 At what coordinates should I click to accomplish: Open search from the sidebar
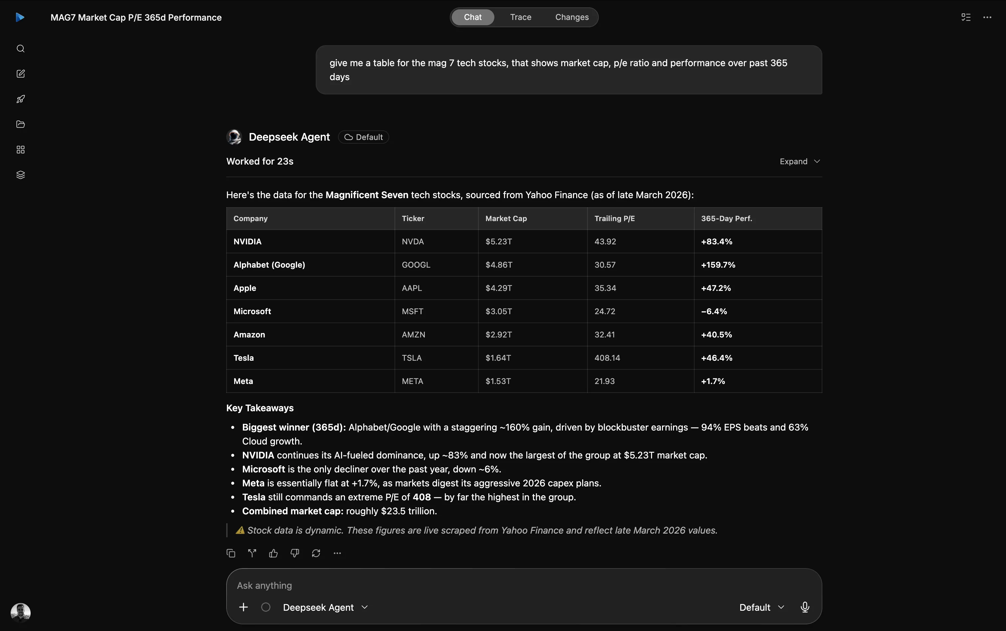tap(21, 49)
